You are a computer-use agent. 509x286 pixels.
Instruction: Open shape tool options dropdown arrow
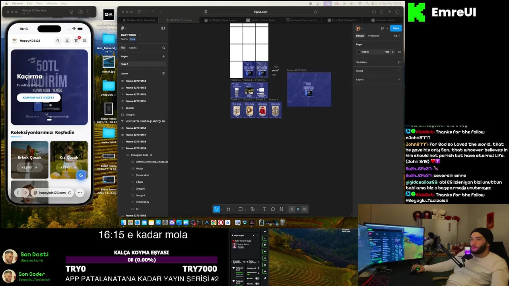click(x=245, y=209)
